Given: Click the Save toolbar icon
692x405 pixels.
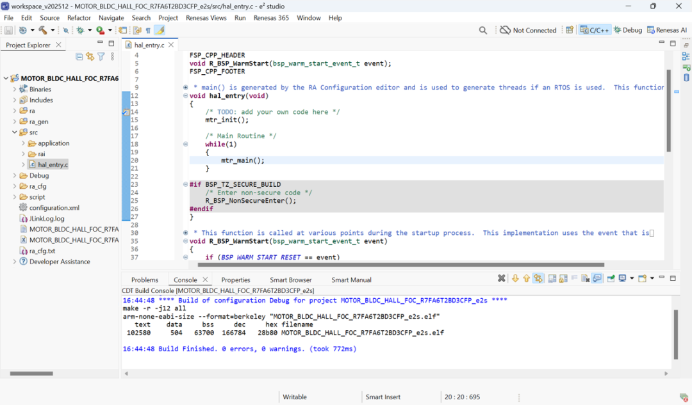Looking at the screenshot, I should 8,31.
